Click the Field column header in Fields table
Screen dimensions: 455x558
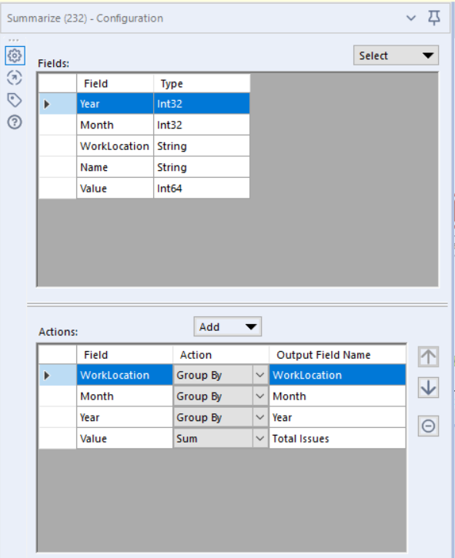pyautogui.click(x=115, y=84)
